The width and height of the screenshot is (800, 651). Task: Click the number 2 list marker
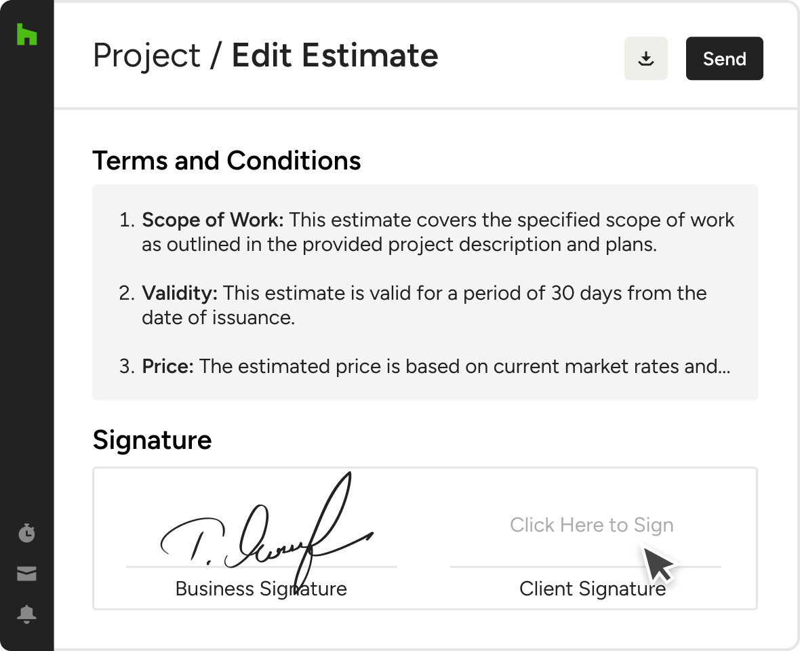pos(127,294)
